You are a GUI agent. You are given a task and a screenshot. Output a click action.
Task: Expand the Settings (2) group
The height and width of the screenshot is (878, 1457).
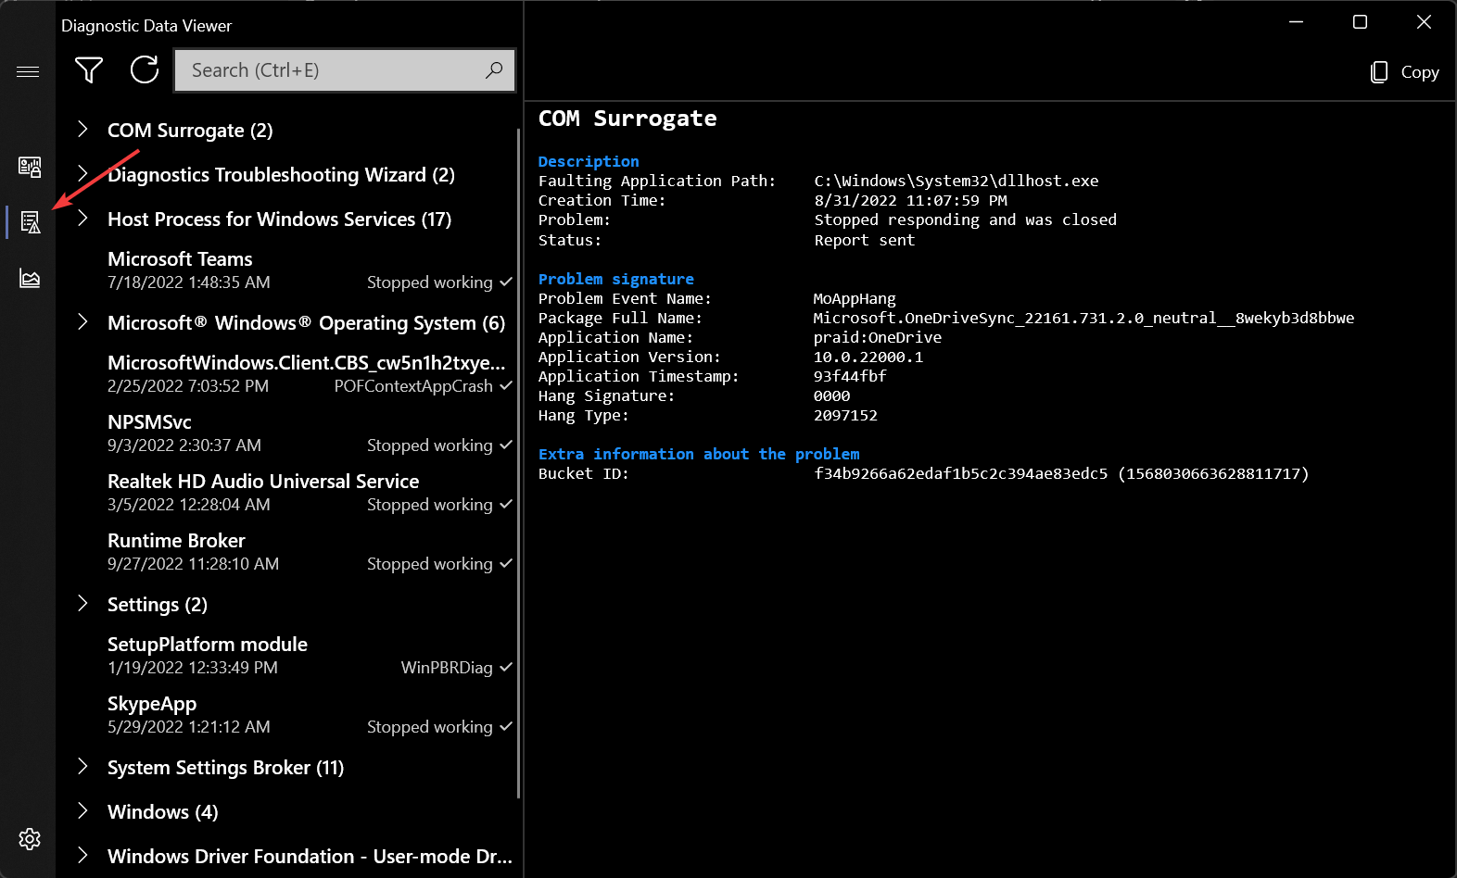tap(82, 604)
